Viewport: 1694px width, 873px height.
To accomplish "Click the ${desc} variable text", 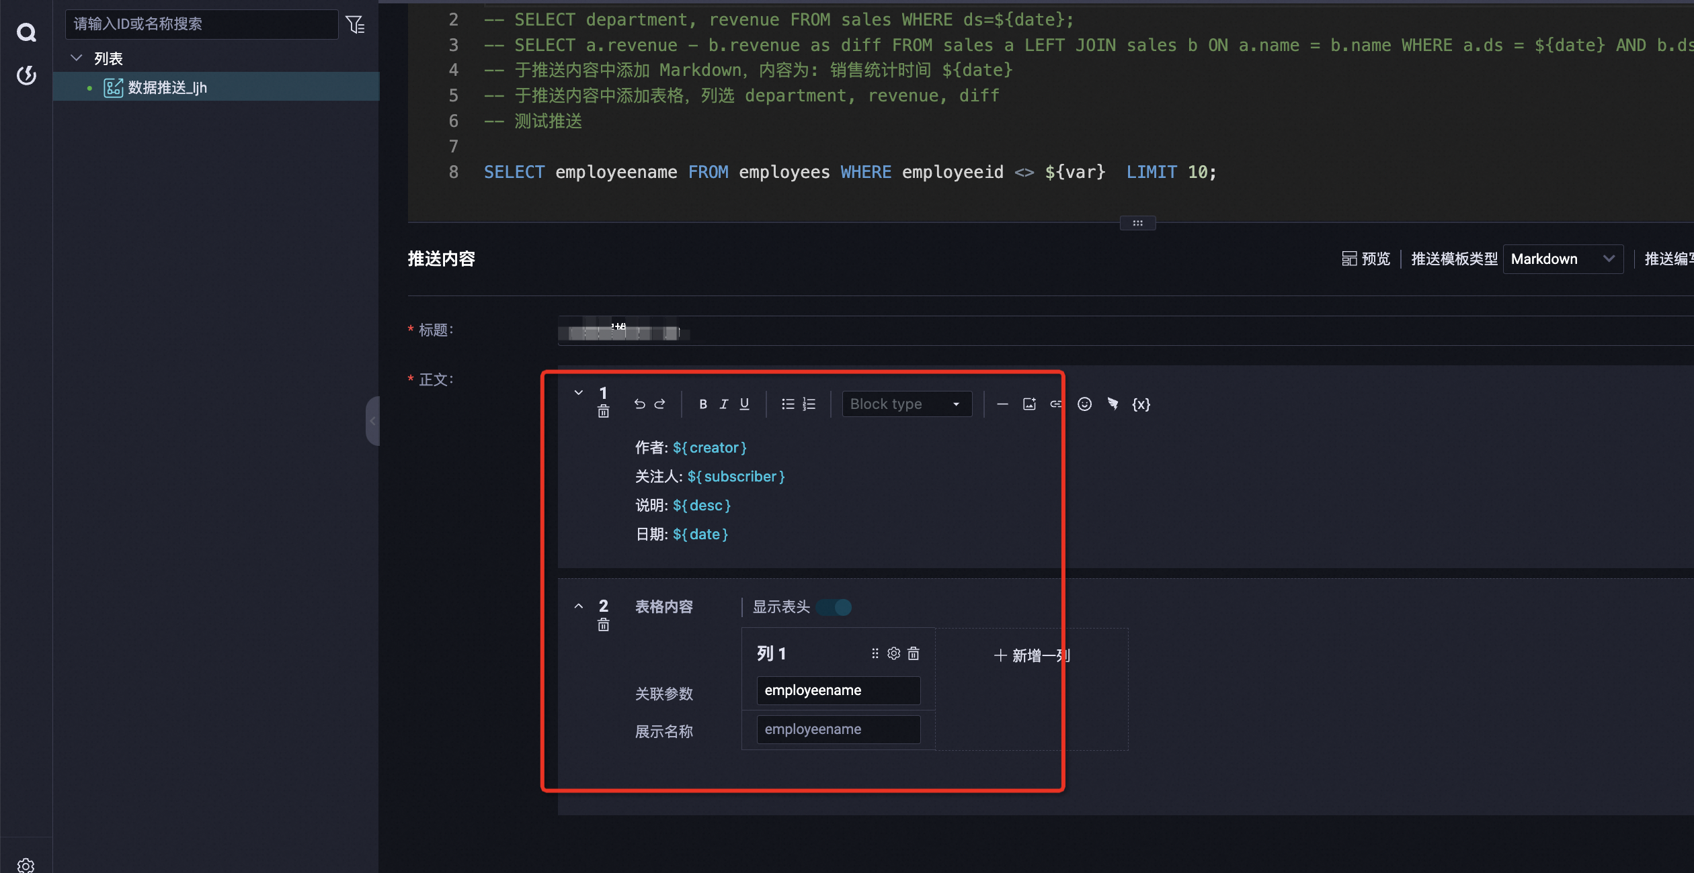I will click(x=702, y=506).
